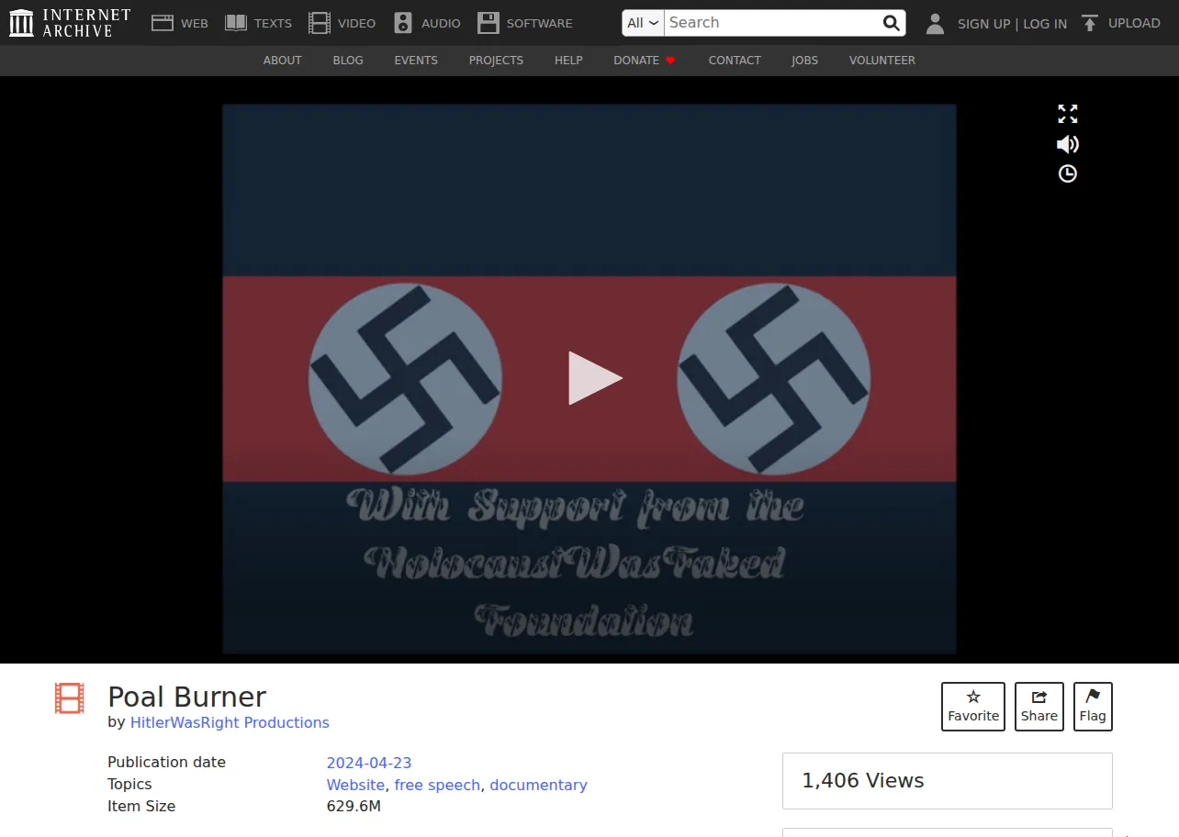Screen dimensions: 1179x837
Task: Open the 'Website' topic link
Action: coord(355,785)
